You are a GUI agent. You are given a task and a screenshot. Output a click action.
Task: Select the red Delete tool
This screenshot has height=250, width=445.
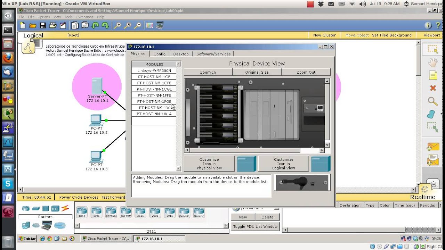(x=433, y=88)
